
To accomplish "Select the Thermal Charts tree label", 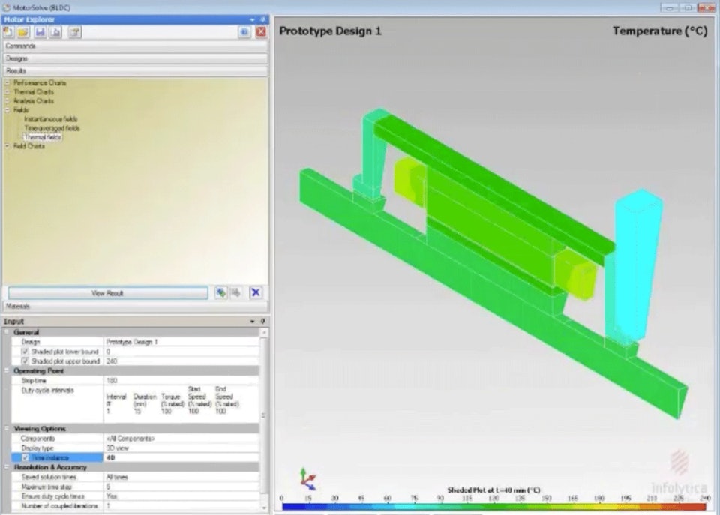I will click(34, 92).
